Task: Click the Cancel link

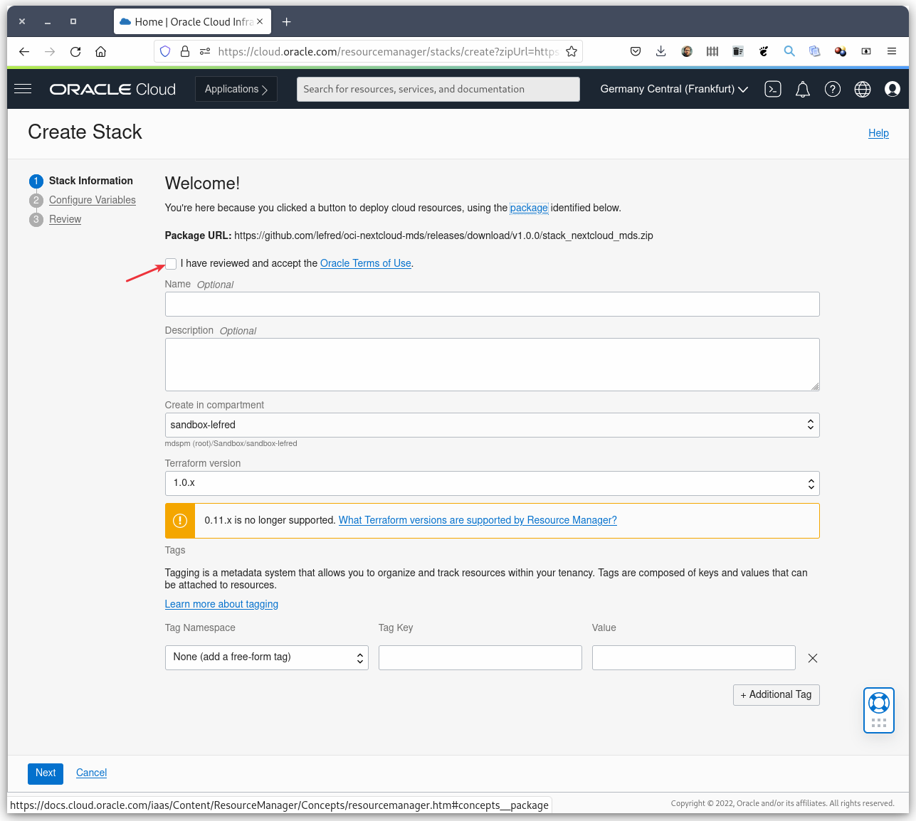Action: point(92,773)
